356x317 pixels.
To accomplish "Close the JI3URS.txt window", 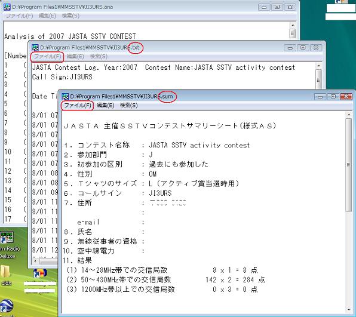I will tap(316, 48).
